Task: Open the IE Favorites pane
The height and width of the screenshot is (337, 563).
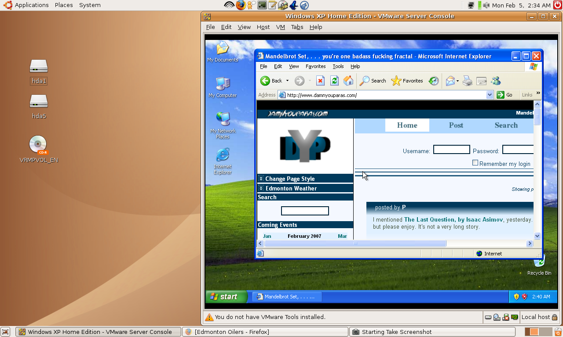Action: (x=407, y=81)
